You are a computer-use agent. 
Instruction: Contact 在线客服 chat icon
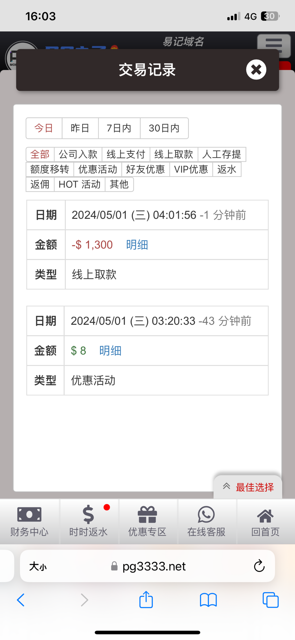[206, 515]
